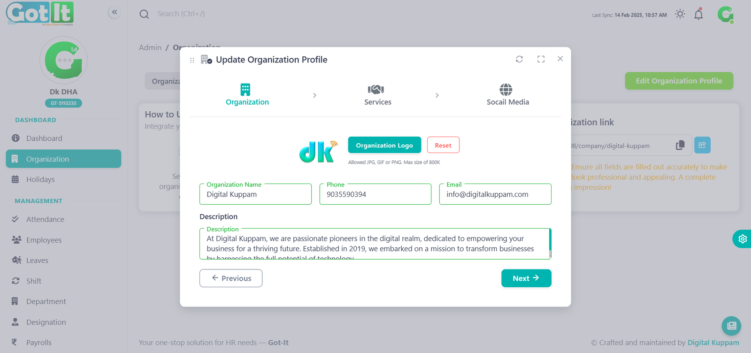Go to the Socail Media step
The image size is (751, 353).
507,95
